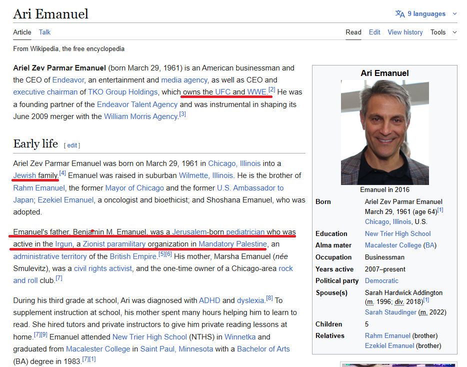Open Rahm Emanuel link in Early life paragraph

(x=38, y=188)
